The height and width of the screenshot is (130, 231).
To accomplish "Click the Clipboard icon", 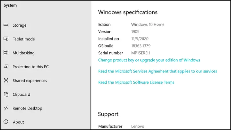I will [6, 94].
